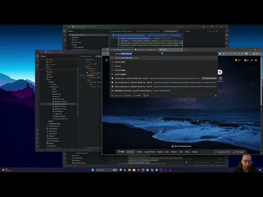Expand the kotlin folder in mercado tree
263x197 pixels.
49,84
